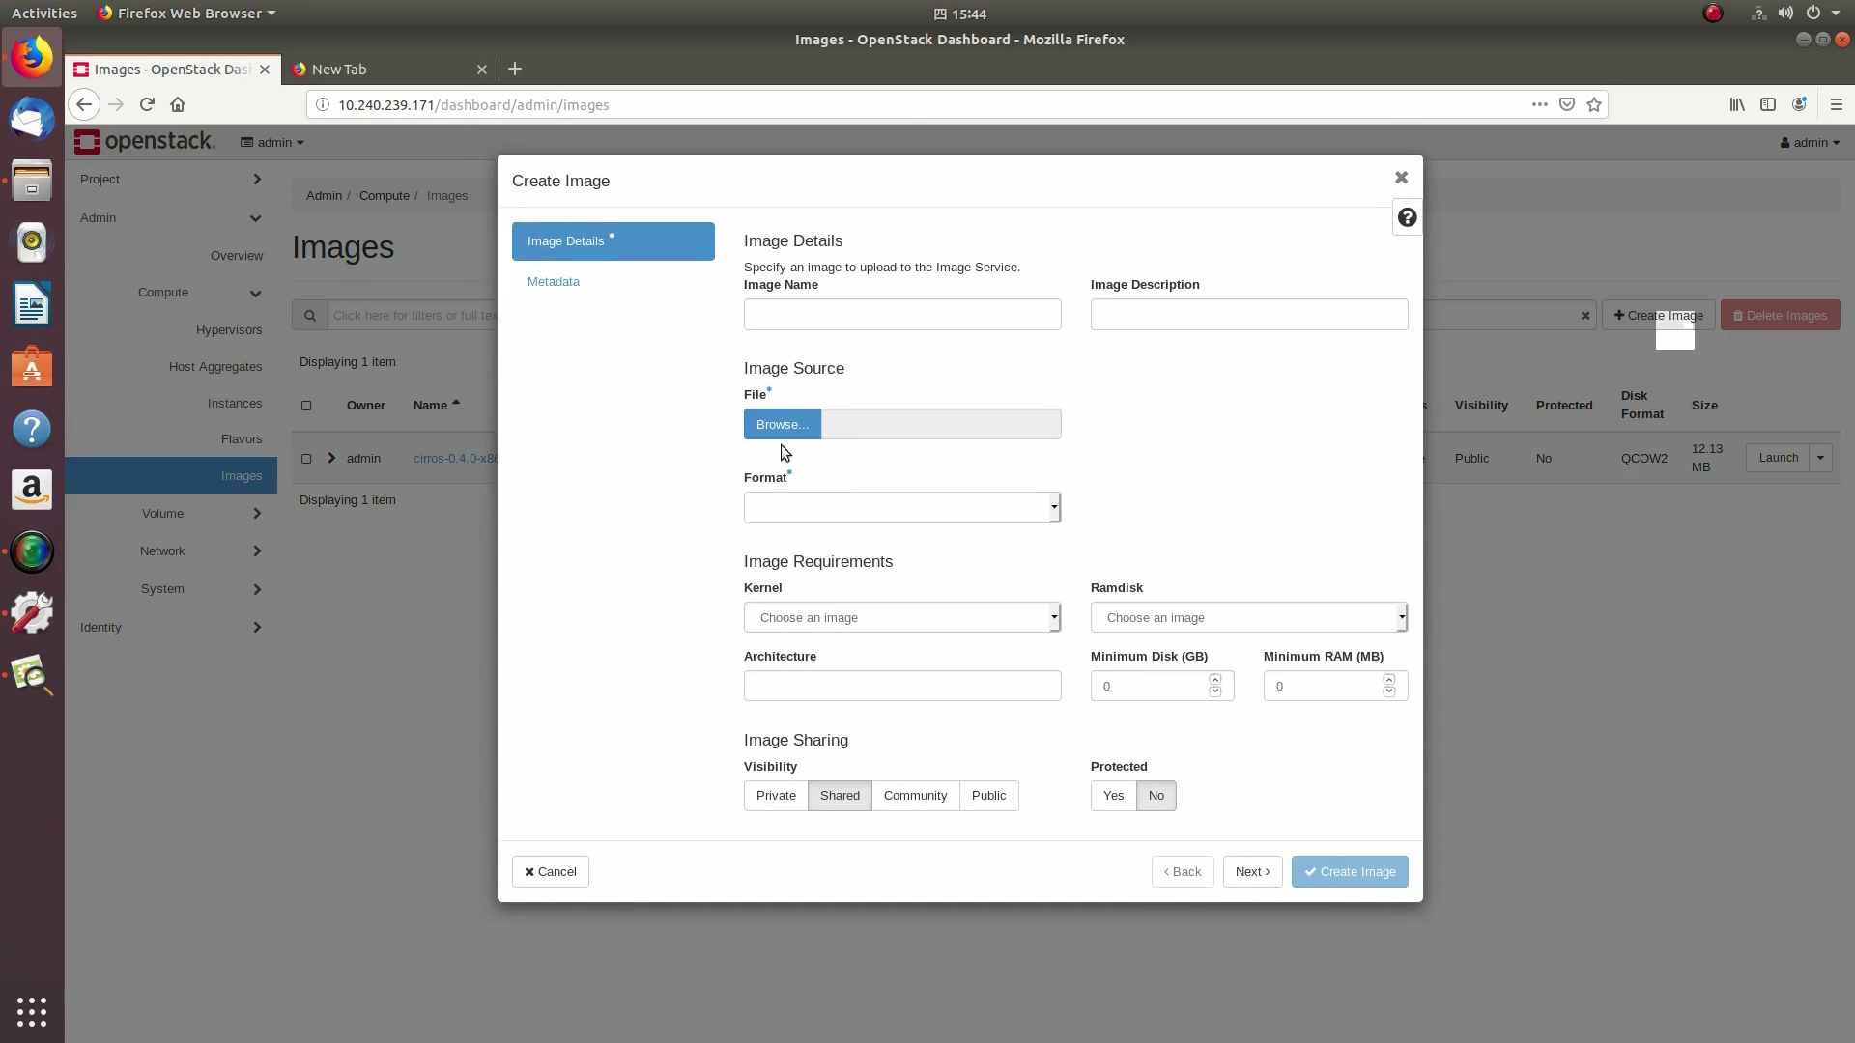Open Thunderbird from the dock
This screenshot has width=1855, height=1043.
click(x=32, y=120)
